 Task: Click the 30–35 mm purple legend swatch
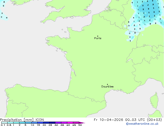coord(58,123)
